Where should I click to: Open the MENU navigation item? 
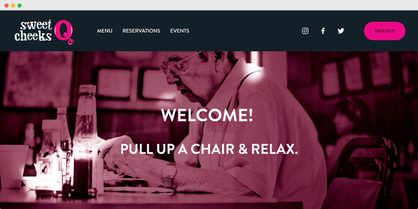point(105,31)
